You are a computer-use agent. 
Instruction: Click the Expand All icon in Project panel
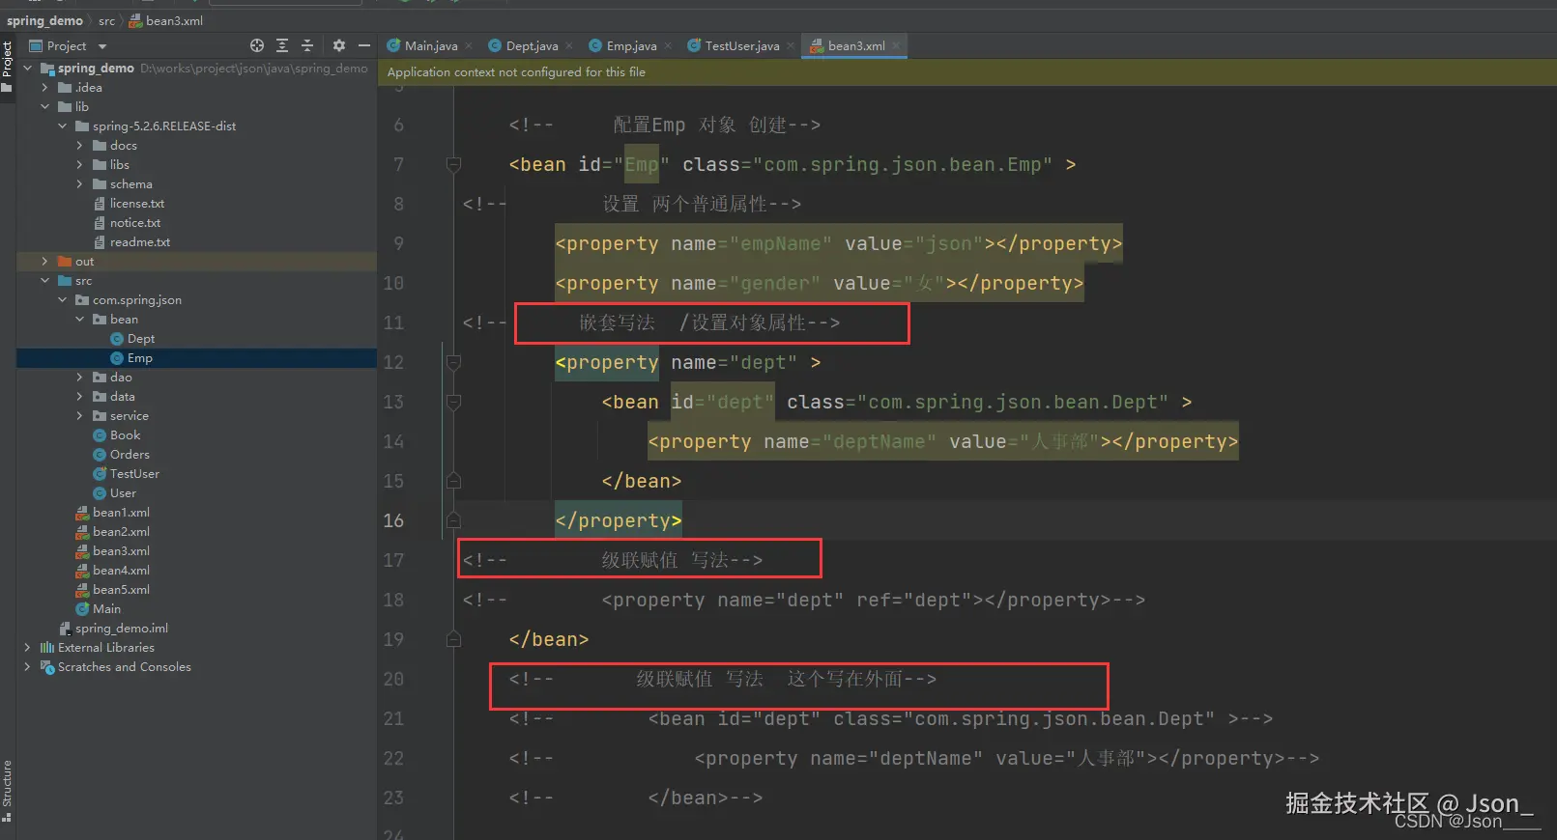click(282, 45)
